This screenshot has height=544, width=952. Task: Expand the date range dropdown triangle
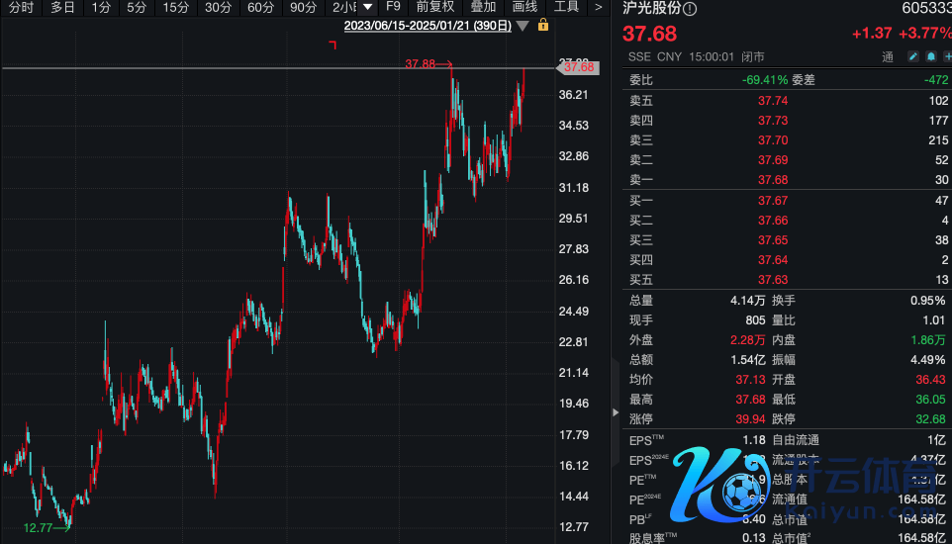coord(524,26)
